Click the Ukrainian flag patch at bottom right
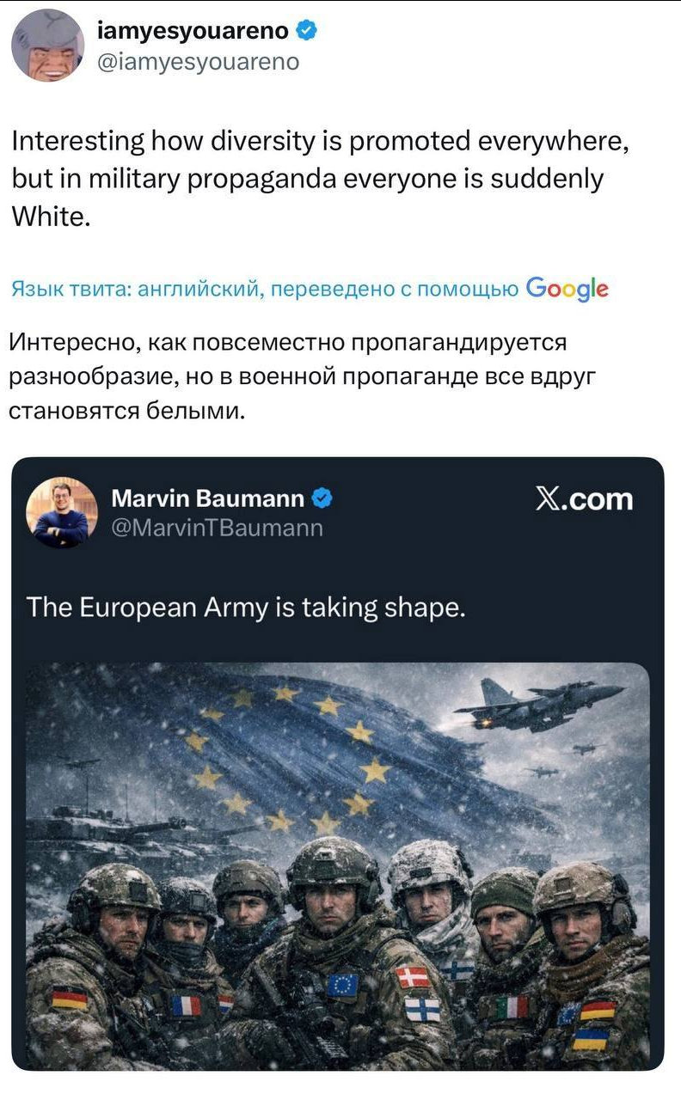The height and width of the screenshot is (1100, 681). [590, 1038]
